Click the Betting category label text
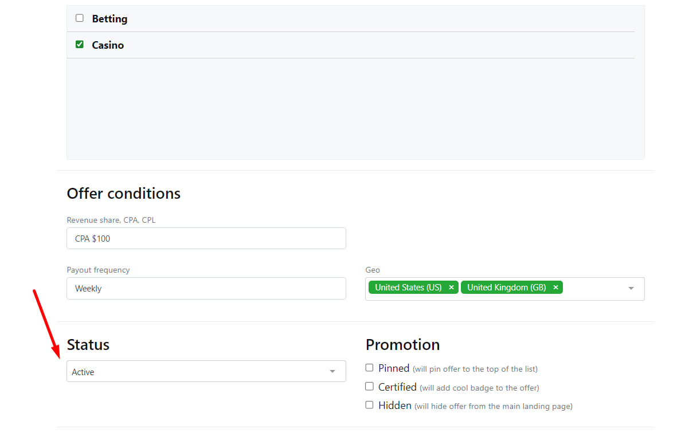The image size is (681, 441). (x=109, y=19)
